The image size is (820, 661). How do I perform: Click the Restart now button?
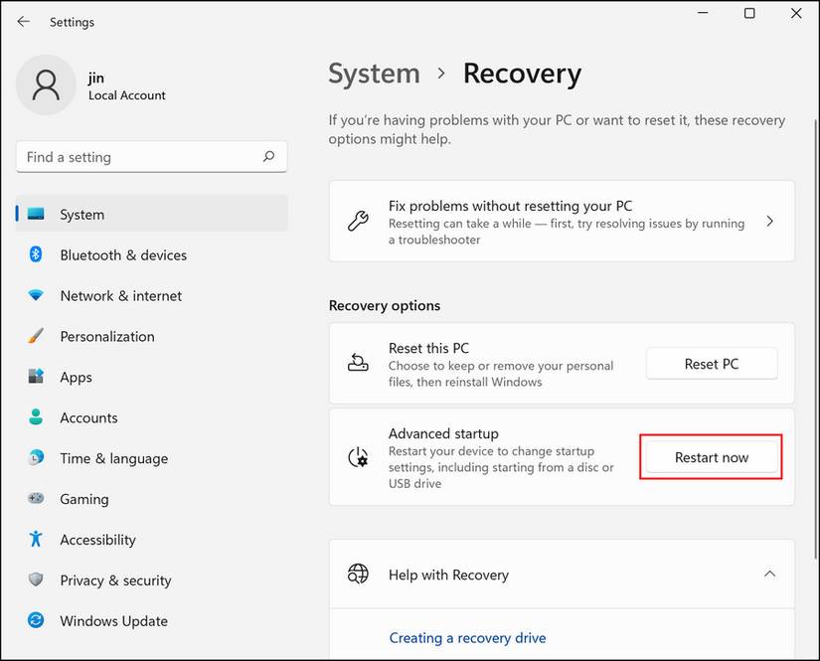(712, 458)
